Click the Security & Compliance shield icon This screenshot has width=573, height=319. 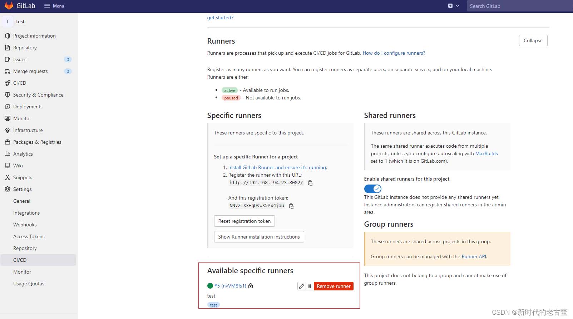pyautogui.click(x=8, y=95)
